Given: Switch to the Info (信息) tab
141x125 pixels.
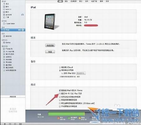Looking at the screenshot, I should coord(66,1).
